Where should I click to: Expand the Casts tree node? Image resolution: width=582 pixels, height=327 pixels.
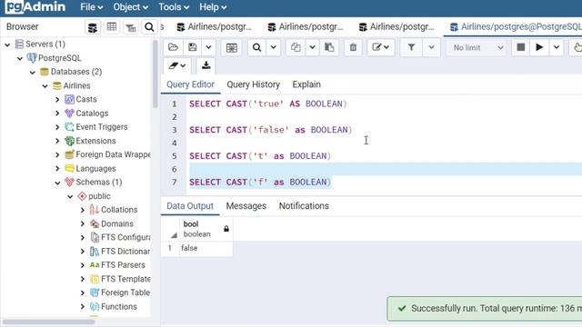57,100
